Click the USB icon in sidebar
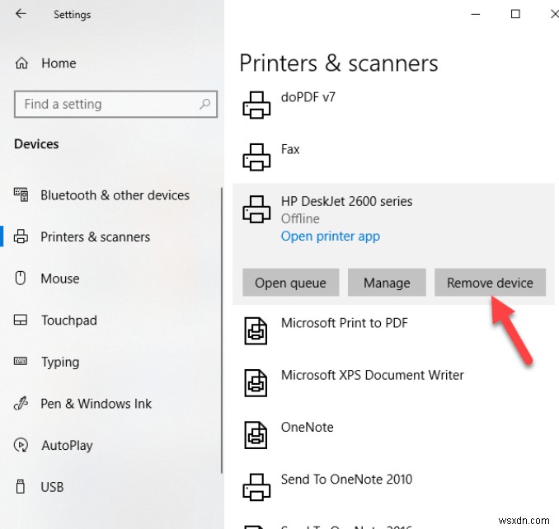The width and height of the screenshot is (559, 529). [21, 487]
